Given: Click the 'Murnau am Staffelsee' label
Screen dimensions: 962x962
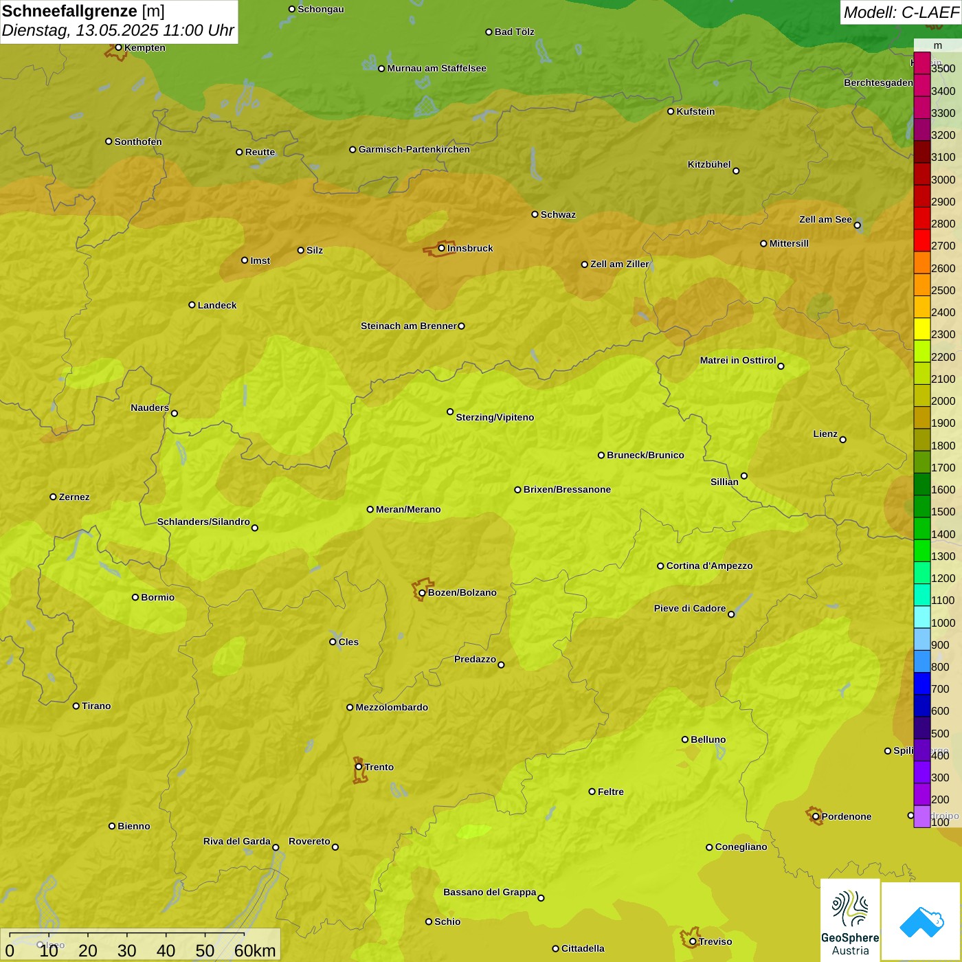Looking at the screenshot, I should click(x=437, y=68).
